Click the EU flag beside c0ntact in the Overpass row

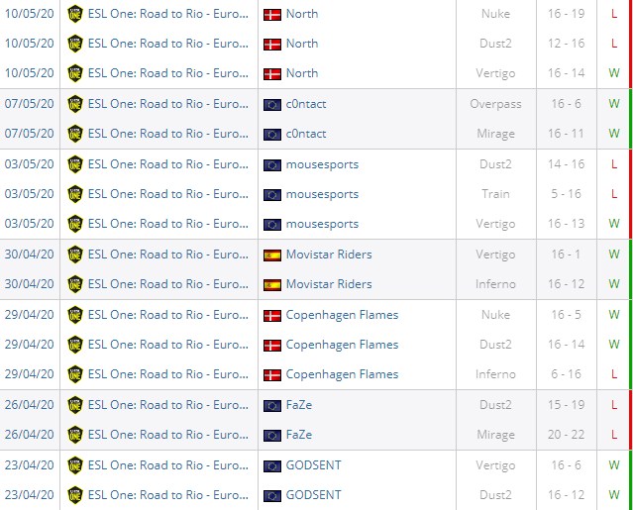[271, 104]
